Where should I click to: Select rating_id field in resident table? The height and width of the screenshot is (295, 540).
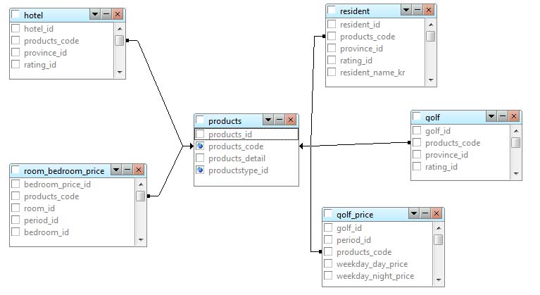point(356,61)
